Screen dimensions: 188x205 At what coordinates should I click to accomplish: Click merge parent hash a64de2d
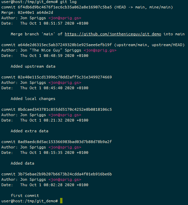(45, 12)
